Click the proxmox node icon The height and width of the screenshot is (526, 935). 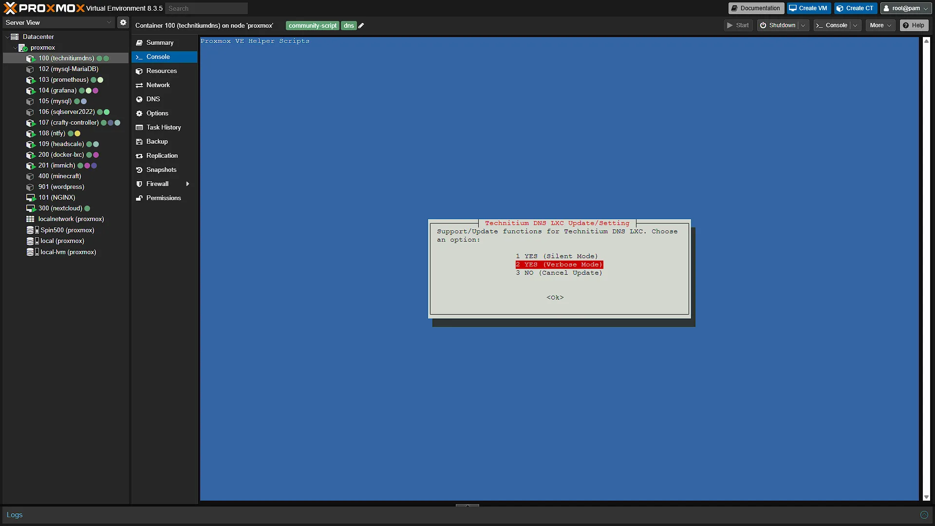point(23,48)
